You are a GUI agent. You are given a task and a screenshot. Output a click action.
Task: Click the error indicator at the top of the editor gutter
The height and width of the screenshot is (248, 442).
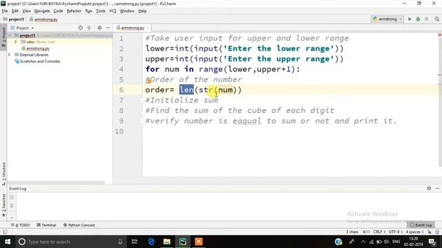(x=439, y=35)
